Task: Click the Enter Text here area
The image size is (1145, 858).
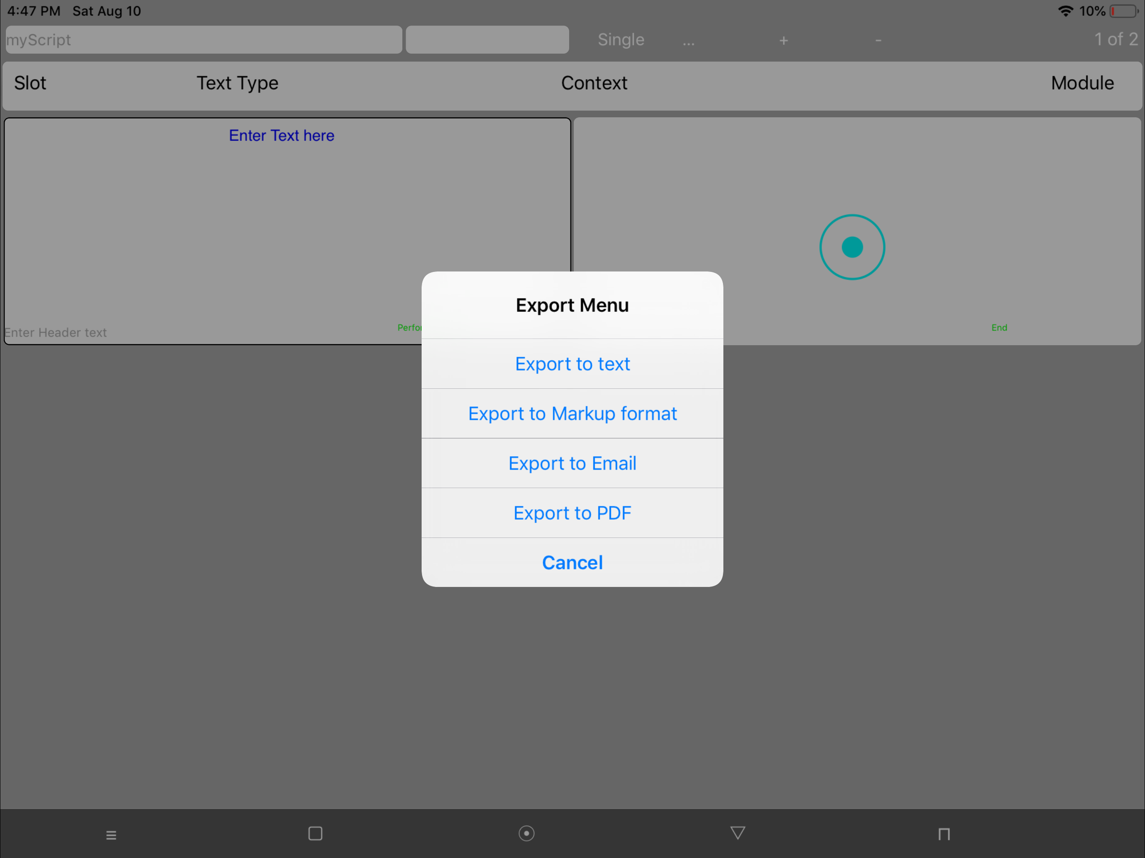Action: click(282, 136)
